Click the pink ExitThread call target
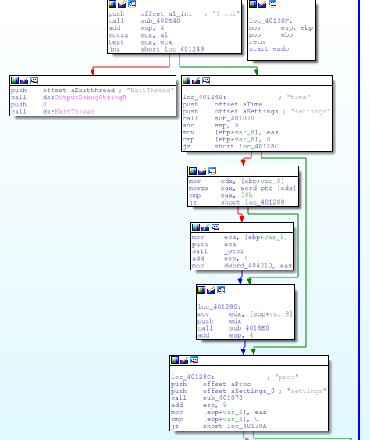The width and height of the screenshot is (370, 440). 75,112
